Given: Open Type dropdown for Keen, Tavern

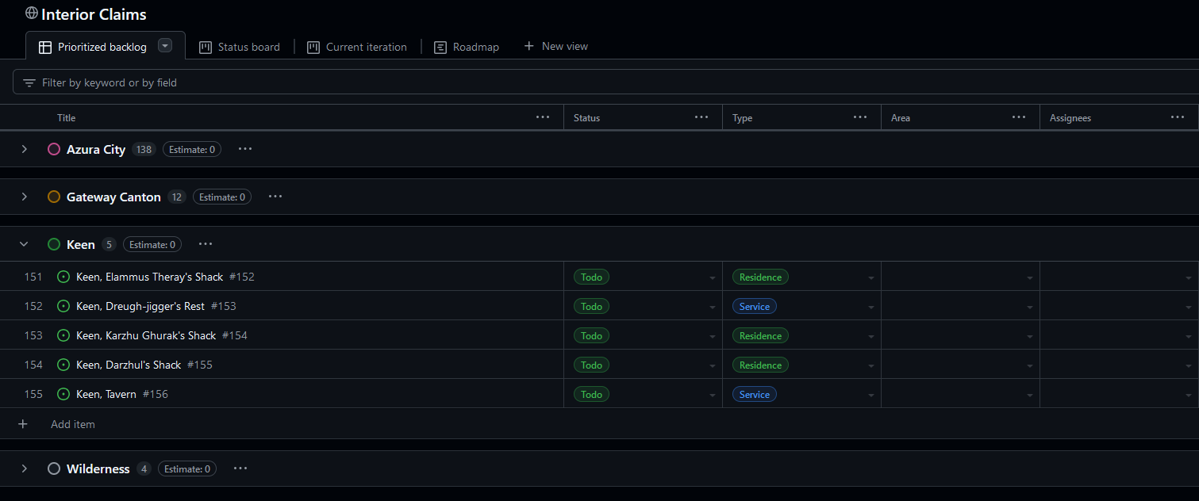Looking at the screenshot, I should (871, 395).
